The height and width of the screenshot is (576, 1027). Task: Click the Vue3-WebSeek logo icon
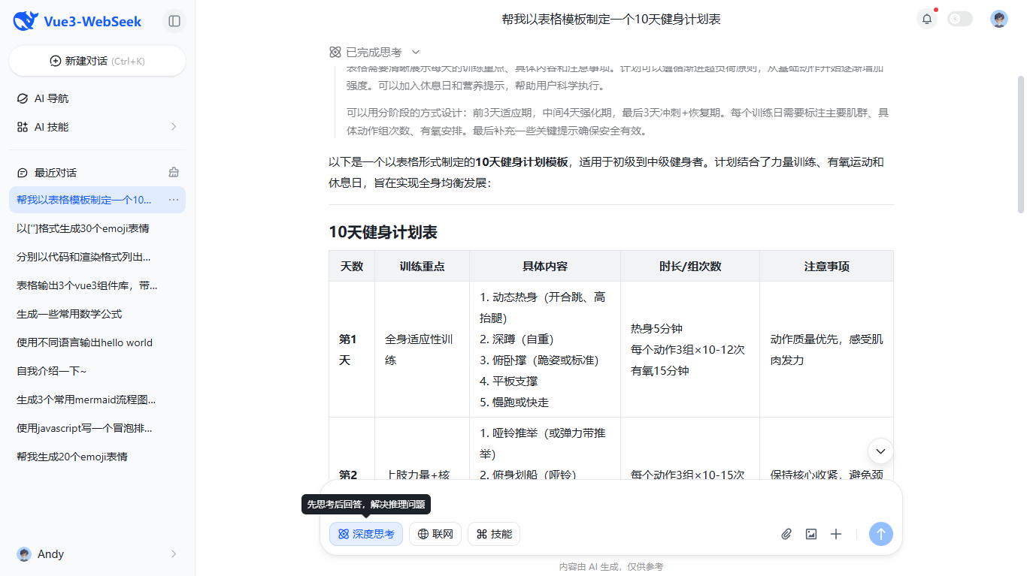[24, 20]
